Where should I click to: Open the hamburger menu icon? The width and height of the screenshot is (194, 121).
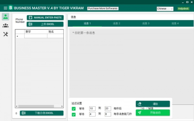5,8
